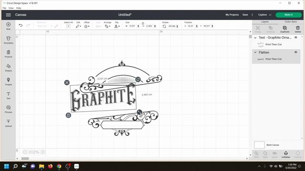
Task: Redo the last action
Action: coord(28,25)
